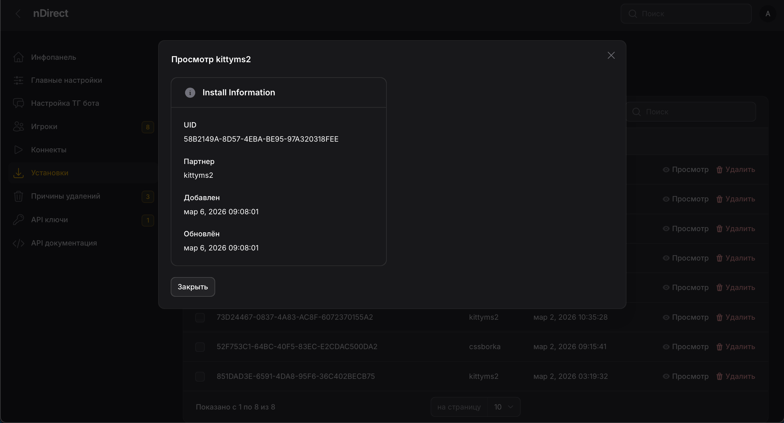Screen dimensions: 784x423
Task: Click the play icon beside Коннекты
Action: 18,150
